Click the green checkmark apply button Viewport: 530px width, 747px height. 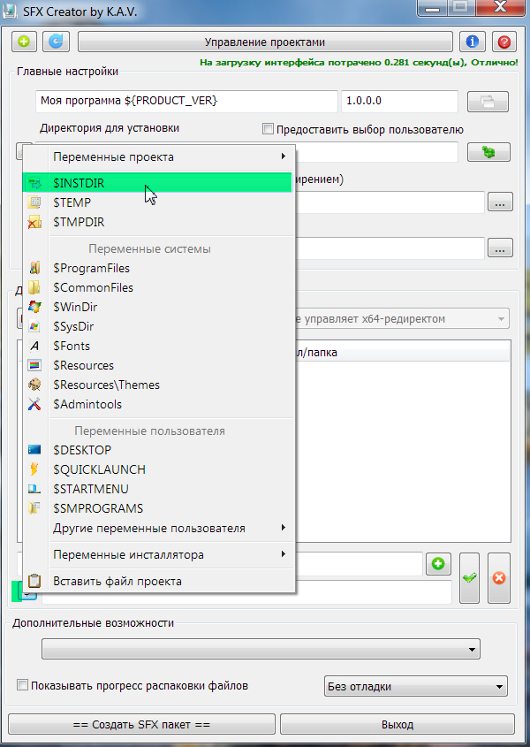pyautogui.click(x=470, y=578)
